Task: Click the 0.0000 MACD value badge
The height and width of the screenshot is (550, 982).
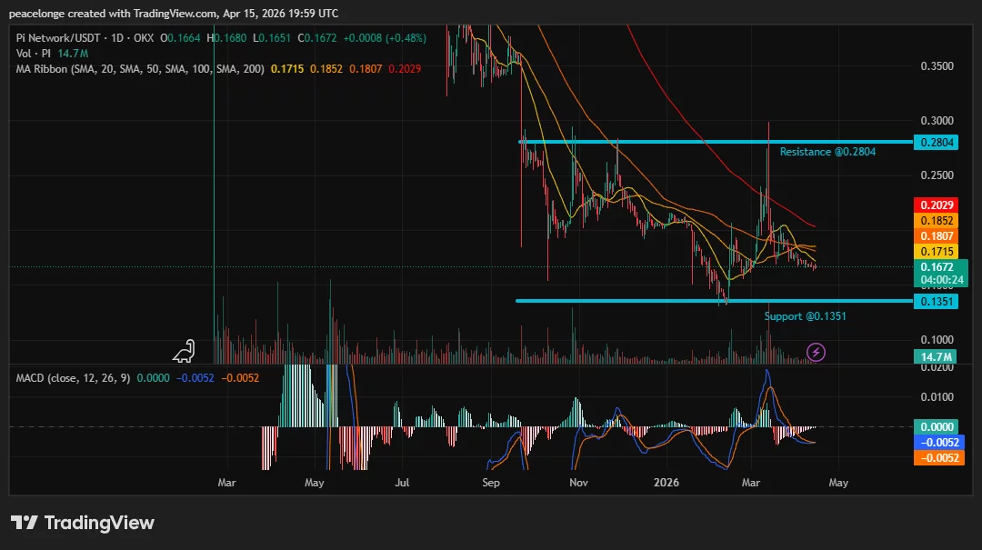Action: (x=937, y=425)
